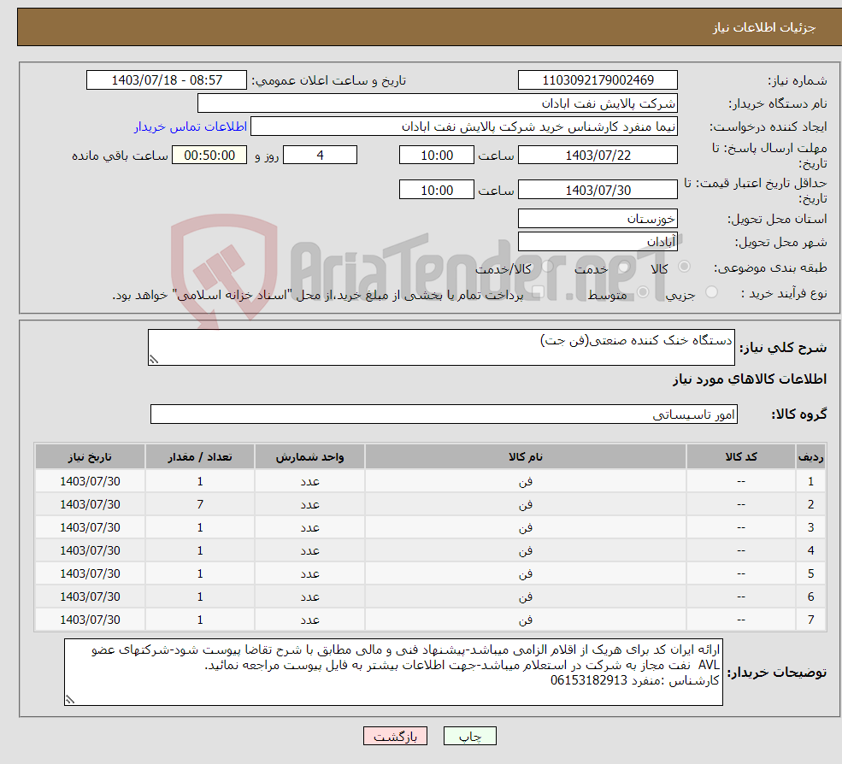Screen dimensions: 842x764
Task: Click the عدد unit in row 5
Action: [x=309, y=574]
